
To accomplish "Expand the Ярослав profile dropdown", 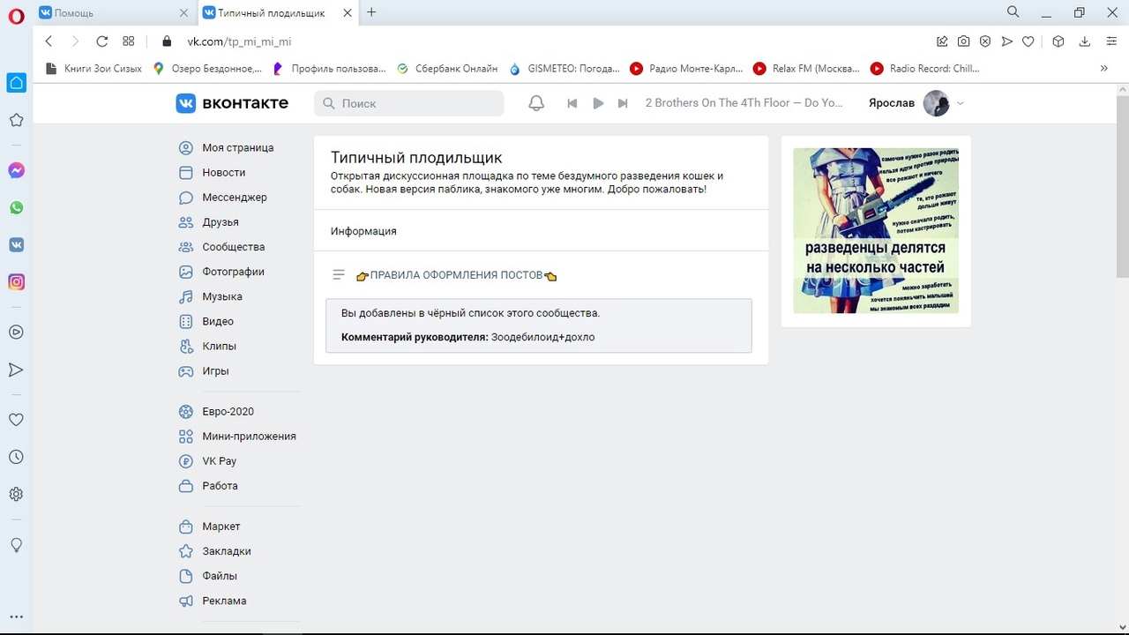I will pos(961,103).
